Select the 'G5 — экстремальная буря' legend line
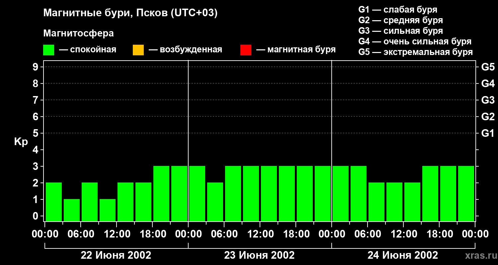 click(x=416, y=52)
